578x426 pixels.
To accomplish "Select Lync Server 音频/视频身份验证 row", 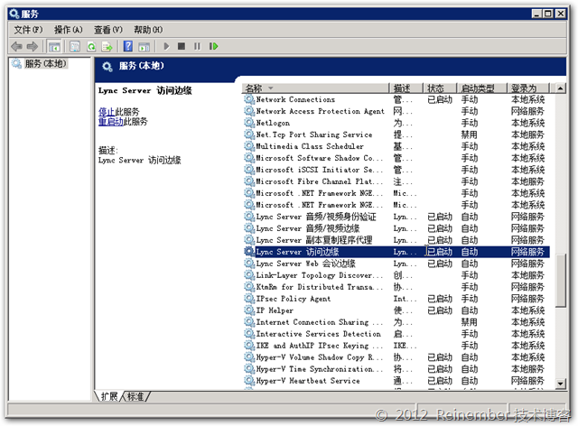I will (396, 217).
